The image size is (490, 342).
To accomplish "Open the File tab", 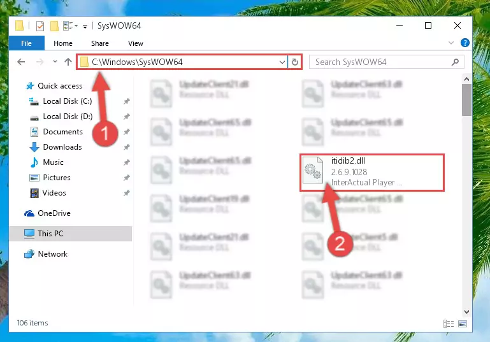I will click(27, 43).
